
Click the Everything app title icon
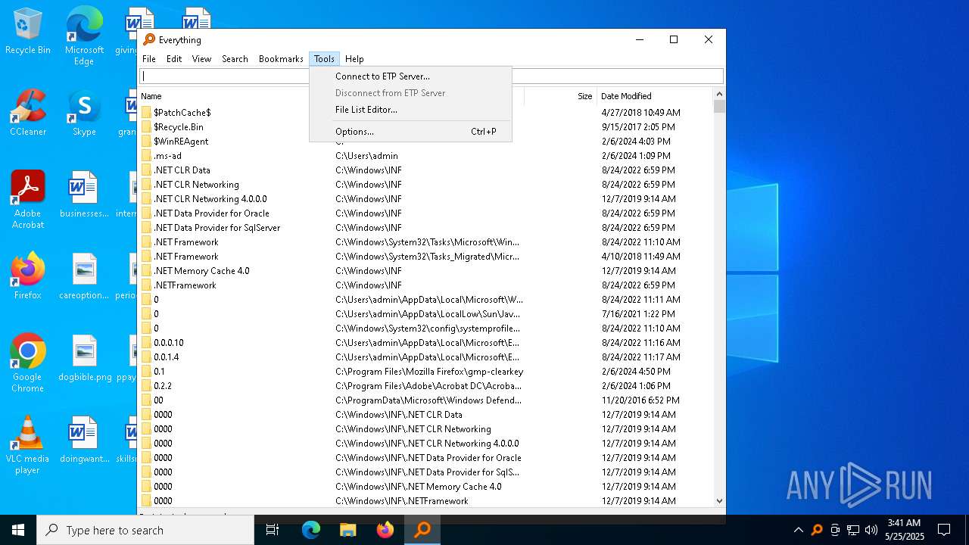[149, 40]
